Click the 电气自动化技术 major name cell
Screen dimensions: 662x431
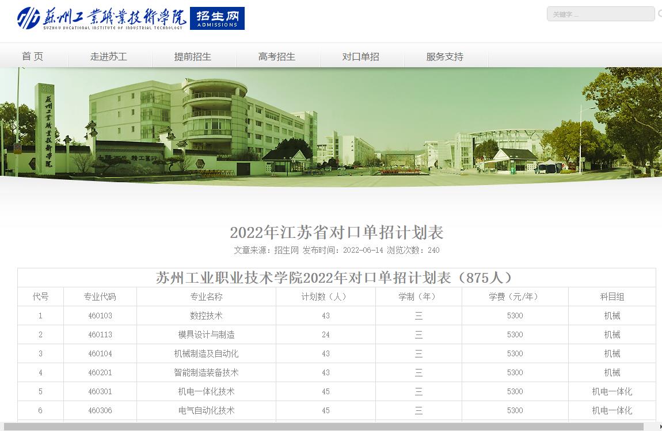pyautogui.click(x=206, y=410)
